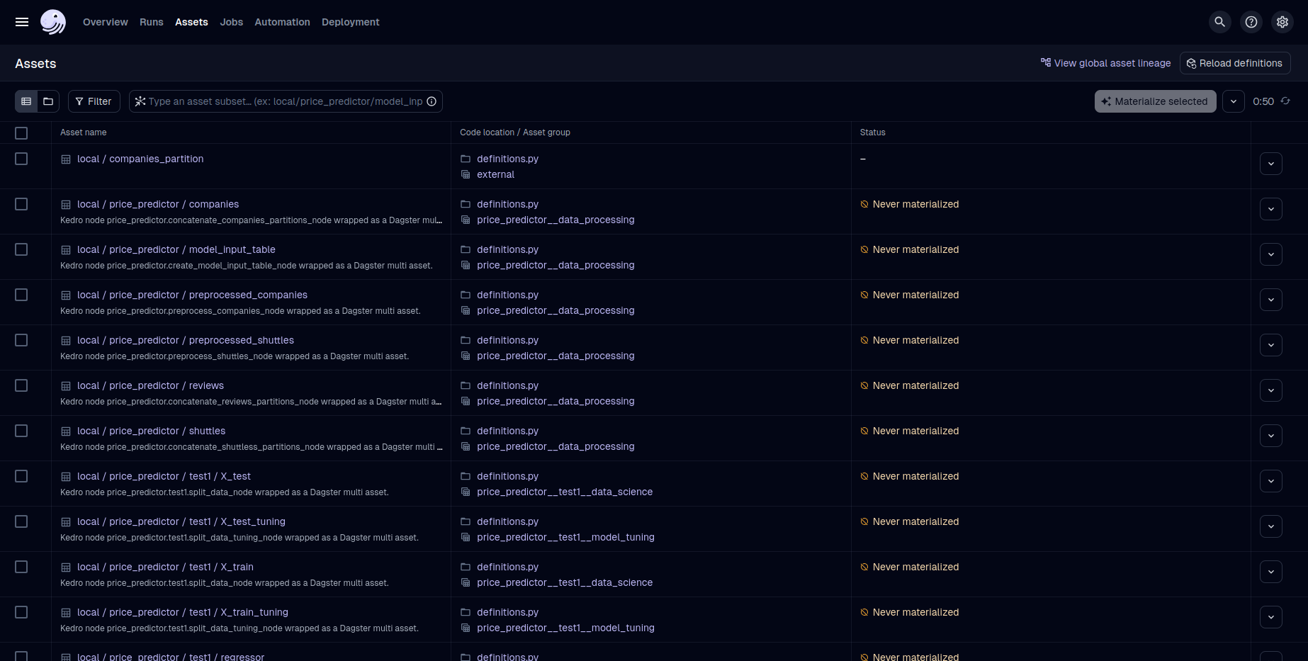This screenshot has height=661, width=1308.
Task: Open price_predictor__test1__model_tuning group for X_test_tuning
Action: (565, 537)
